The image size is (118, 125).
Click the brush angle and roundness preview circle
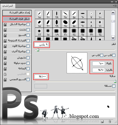tap(77, 63)
